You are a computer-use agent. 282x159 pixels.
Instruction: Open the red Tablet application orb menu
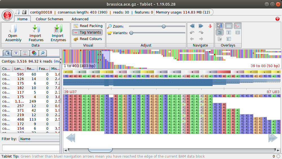point(7,14)
